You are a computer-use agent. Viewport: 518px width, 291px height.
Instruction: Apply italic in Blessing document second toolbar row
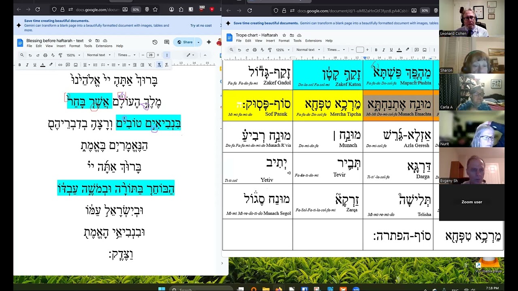pos(27,65)
